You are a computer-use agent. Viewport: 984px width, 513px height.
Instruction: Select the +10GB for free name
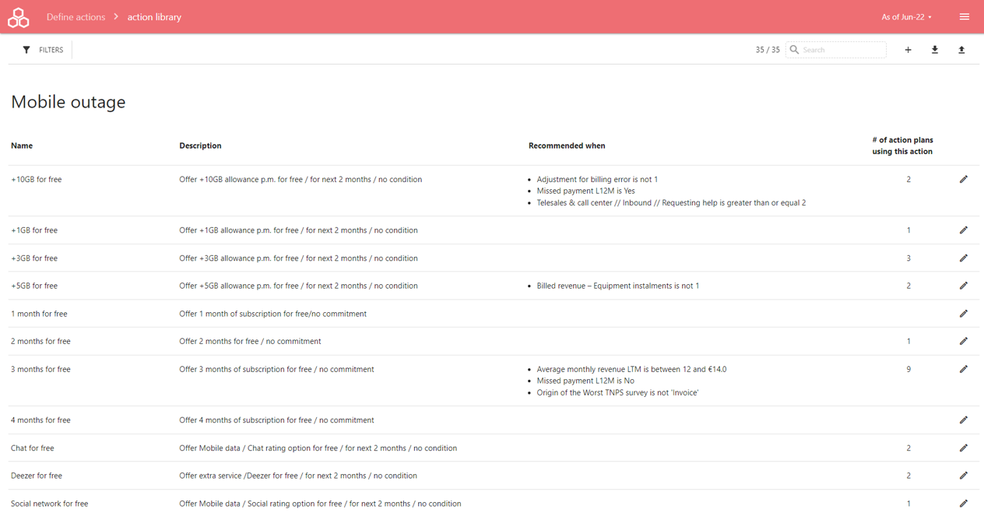pyautogui.click(x=36, y=180)
